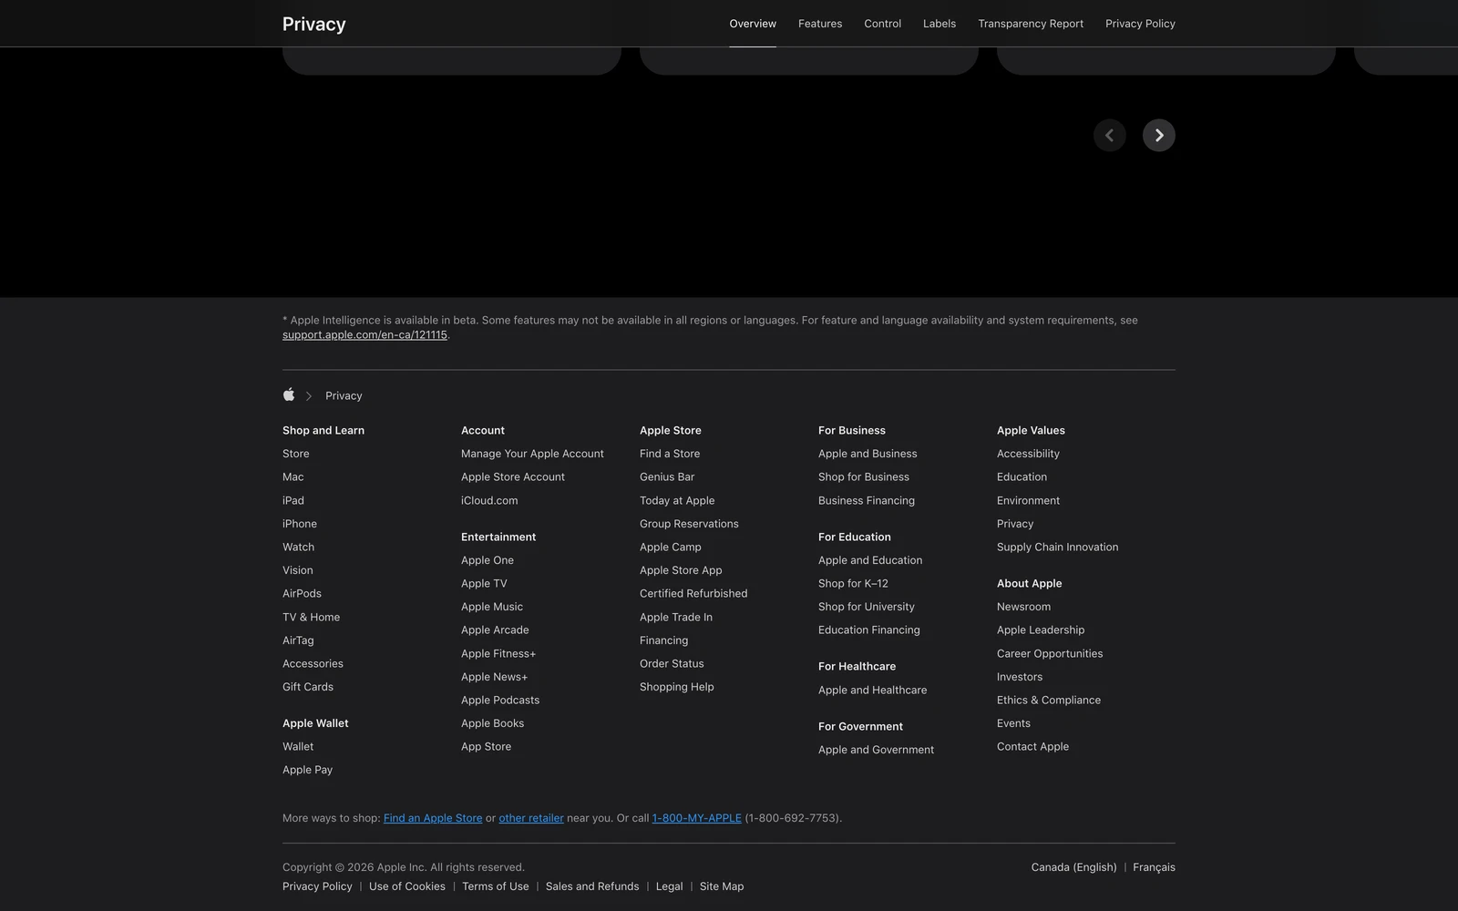This screenshot has width=1458, height=911.
Task: Open Use of Cookies legal link
Action: (407, 886)
